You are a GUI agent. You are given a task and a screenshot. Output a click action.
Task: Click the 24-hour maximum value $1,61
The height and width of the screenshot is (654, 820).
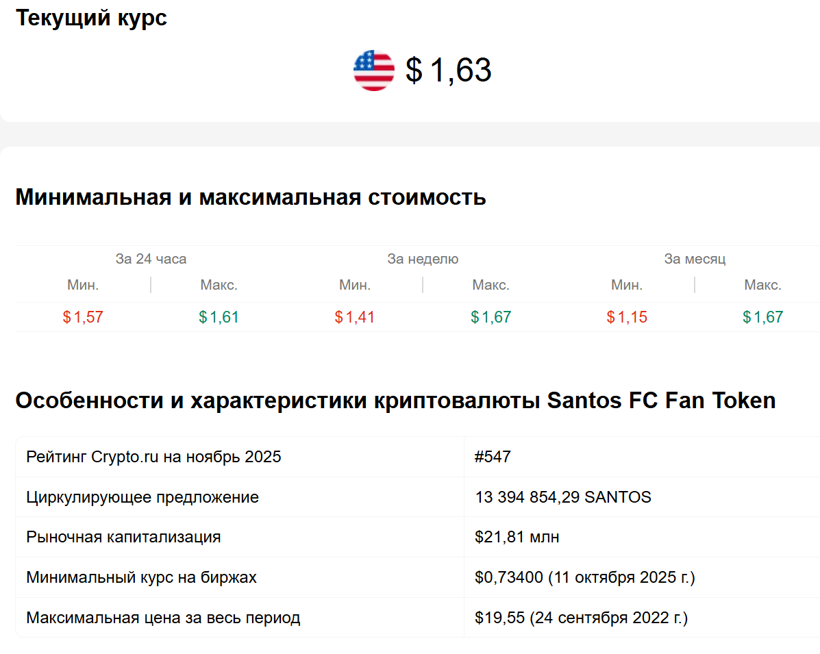point(219,317)
